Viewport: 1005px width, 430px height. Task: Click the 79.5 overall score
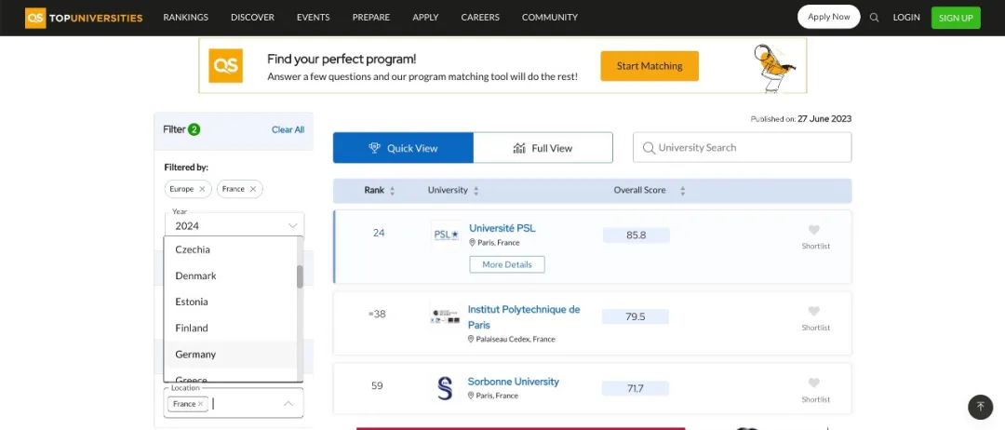click(x=636, y=316)
